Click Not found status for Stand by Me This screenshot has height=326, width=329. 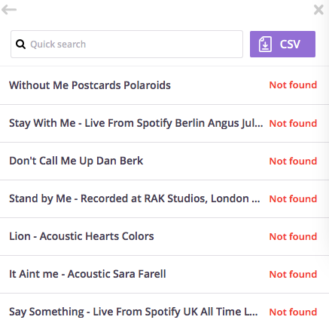pos(293,198)
